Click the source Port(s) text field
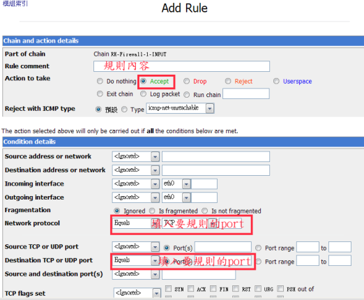364x300 pixels. [x=223, y=247]
